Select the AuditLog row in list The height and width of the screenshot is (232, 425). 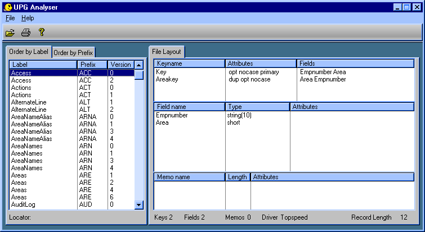coord(24,204)
